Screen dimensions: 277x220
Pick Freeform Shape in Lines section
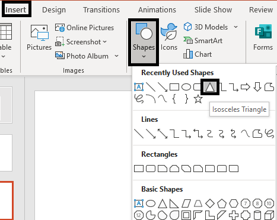point(257,134)
